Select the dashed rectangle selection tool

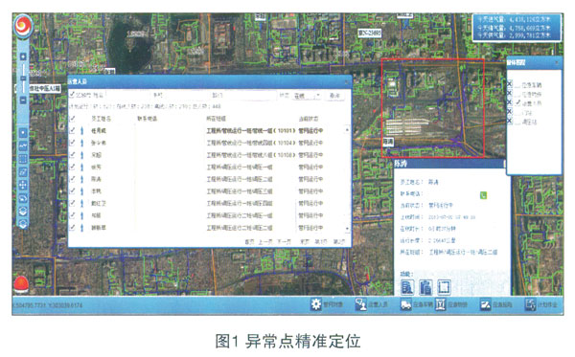click(x=23, y=159)
